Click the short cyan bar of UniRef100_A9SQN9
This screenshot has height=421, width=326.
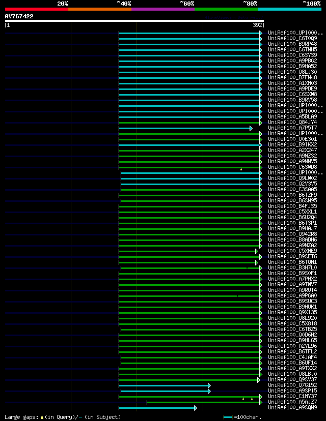pos(157,408)
